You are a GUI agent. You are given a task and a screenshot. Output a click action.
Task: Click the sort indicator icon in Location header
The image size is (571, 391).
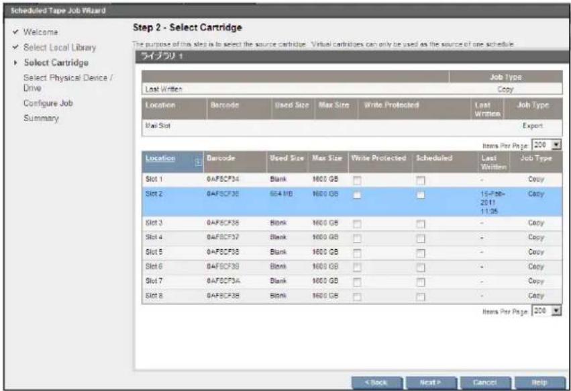(x=198, y=163)
